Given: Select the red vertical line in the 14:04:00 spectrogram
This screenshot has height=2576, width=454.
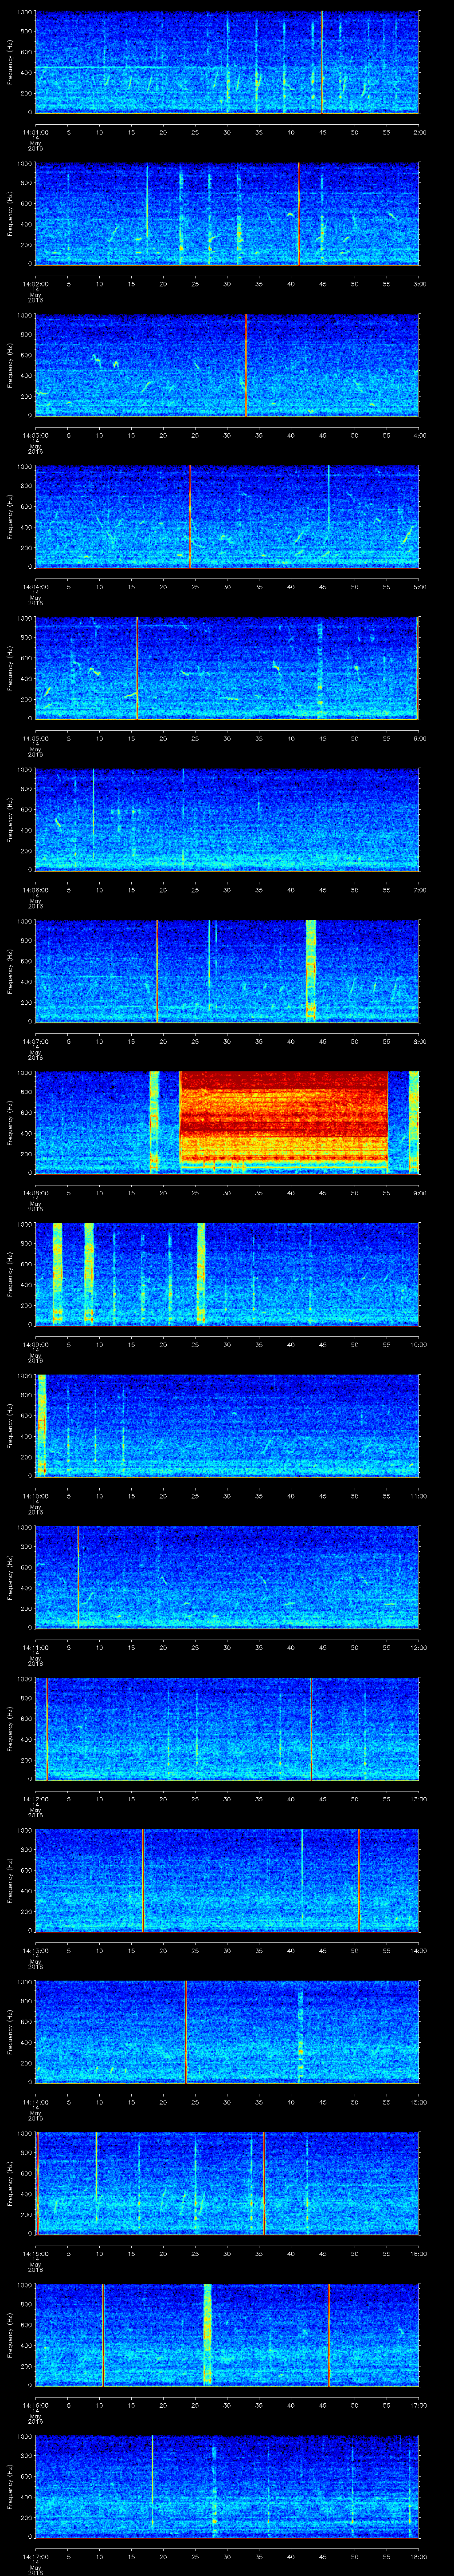Looking at the screenshot, I should [x=190, y=517].
